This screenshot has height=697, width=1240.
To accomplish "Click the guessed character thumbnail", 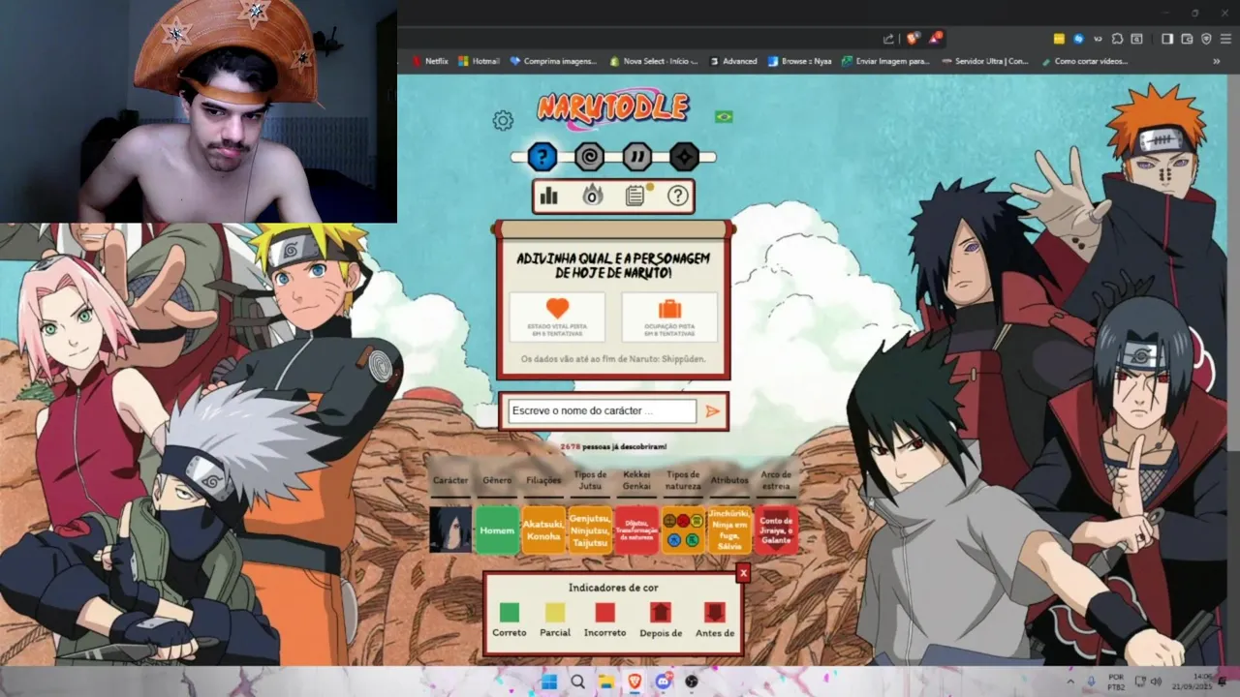I will coord(450,530).
